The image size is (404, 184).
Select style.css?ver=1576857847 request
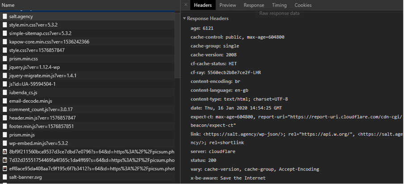pyautogui.click(x=87, y=50)
